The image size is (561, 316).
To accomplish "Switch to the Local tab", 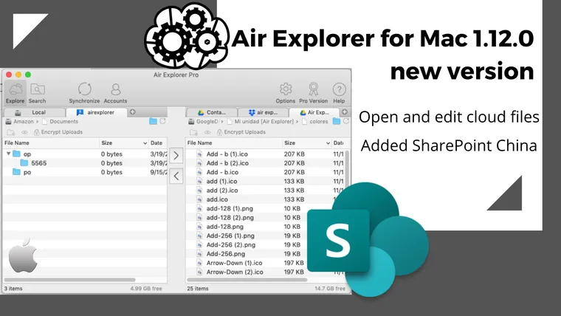I will pyautogui.click(x=35, y=112).
